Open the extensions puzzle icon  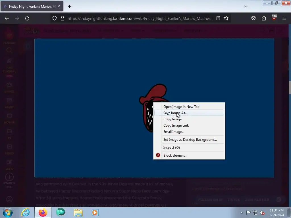[264, 18]
